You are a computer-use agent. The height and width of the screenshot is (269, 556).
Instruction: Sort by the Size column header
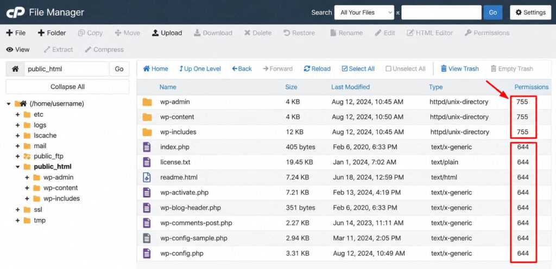pos(291,87)
